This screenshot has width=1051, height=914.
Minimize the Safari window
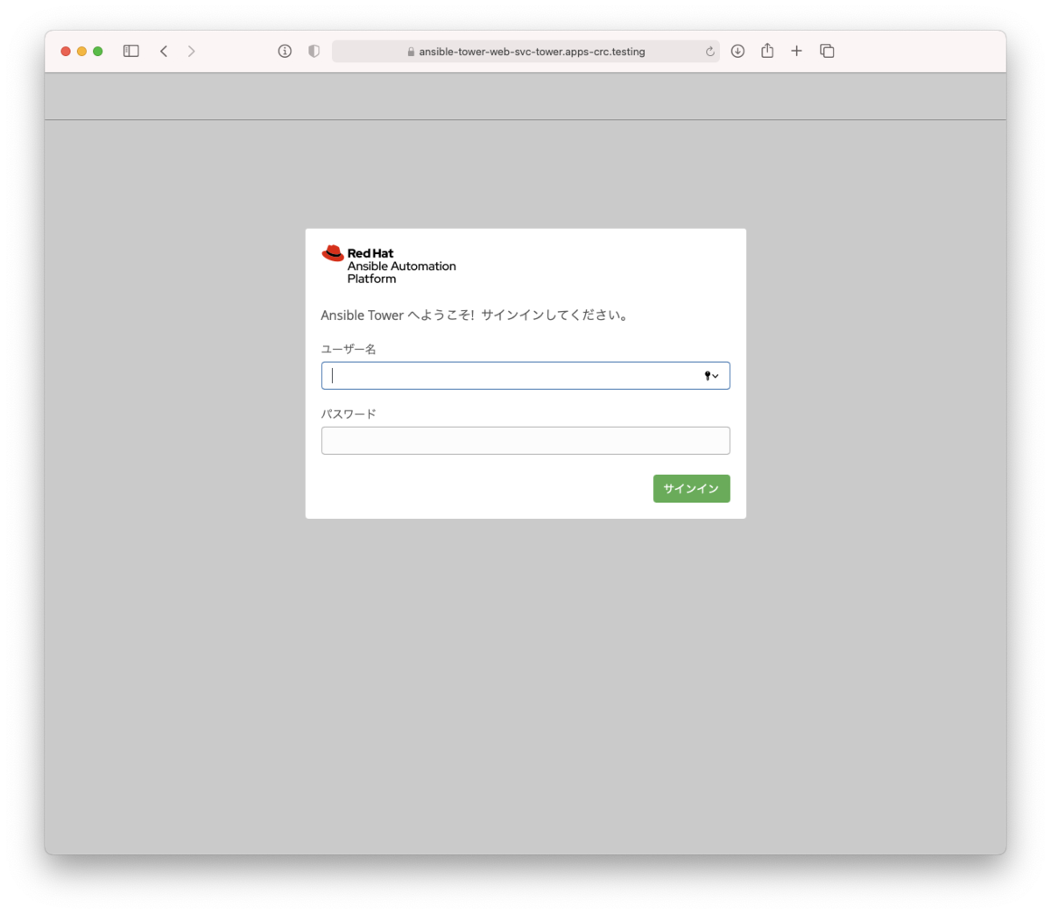point(81,51)
